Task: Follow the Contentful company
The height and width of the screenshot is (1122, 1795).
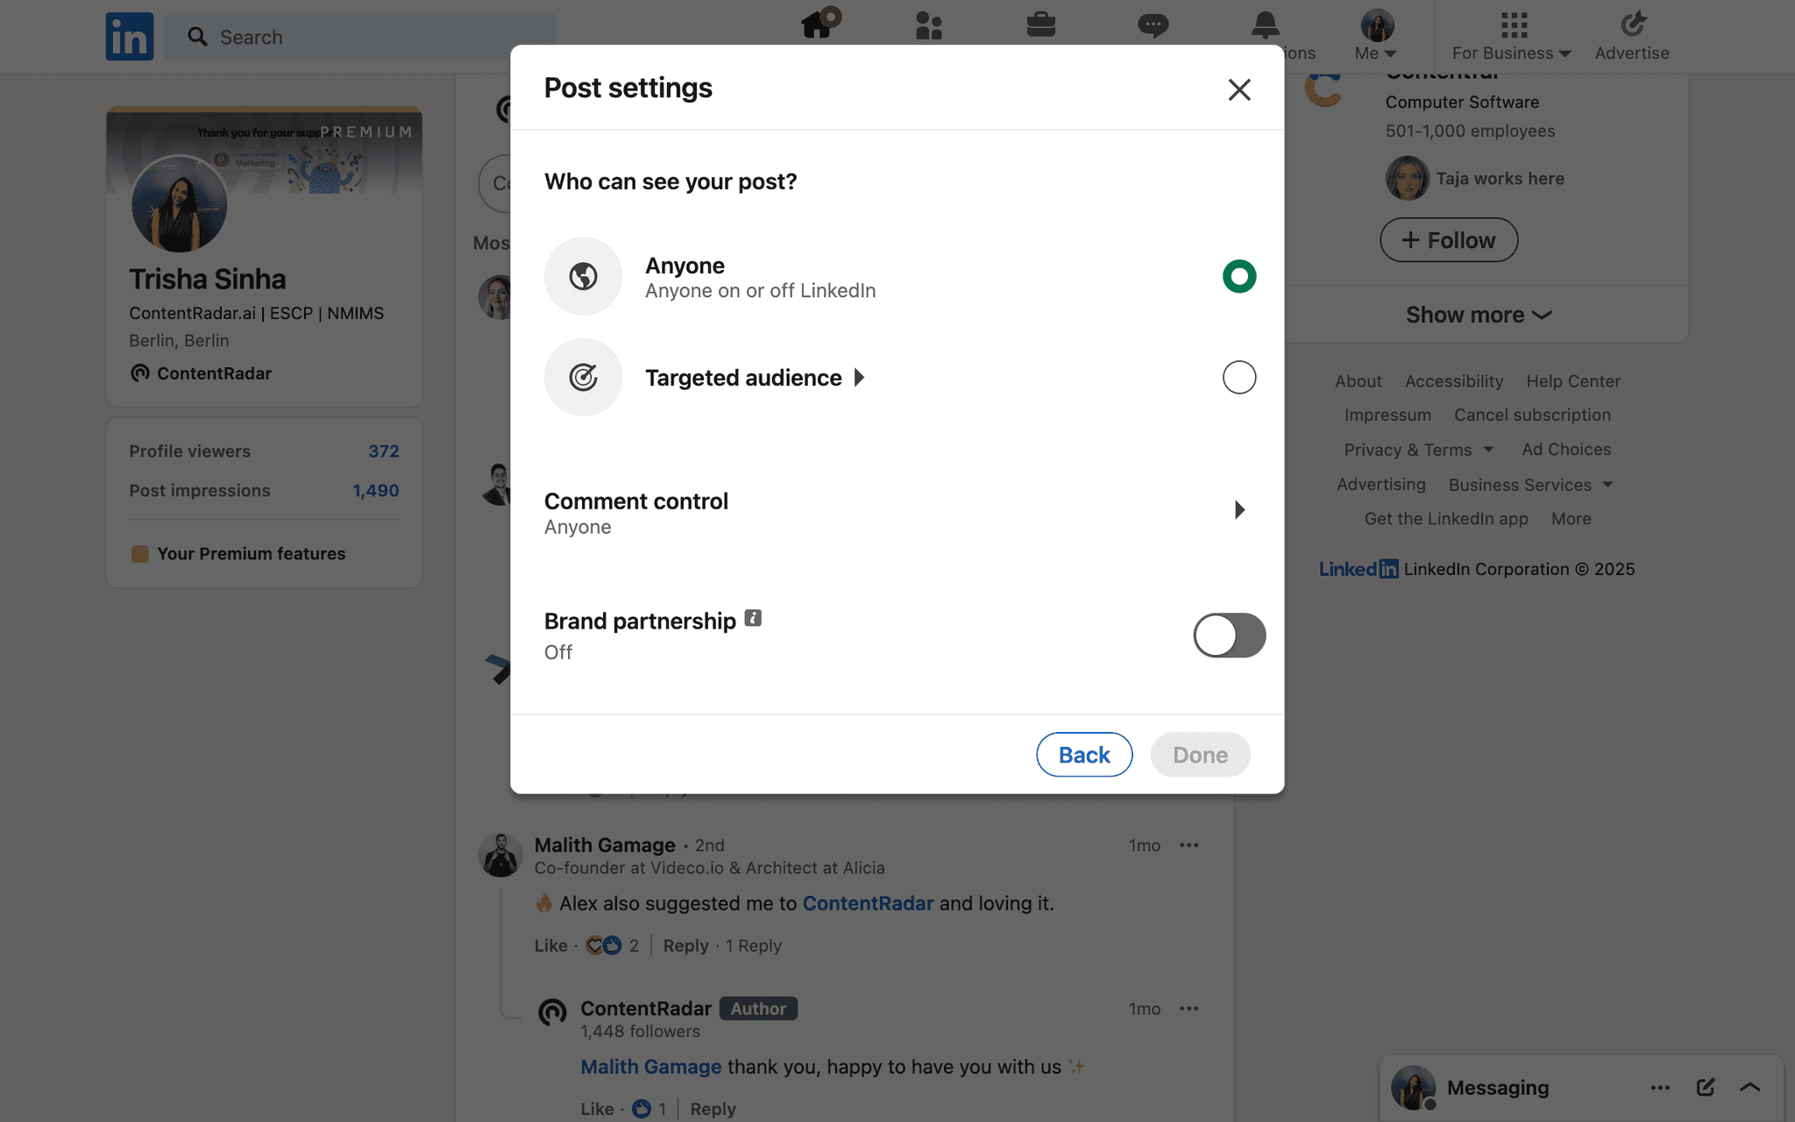Action: pos(1448,239)
